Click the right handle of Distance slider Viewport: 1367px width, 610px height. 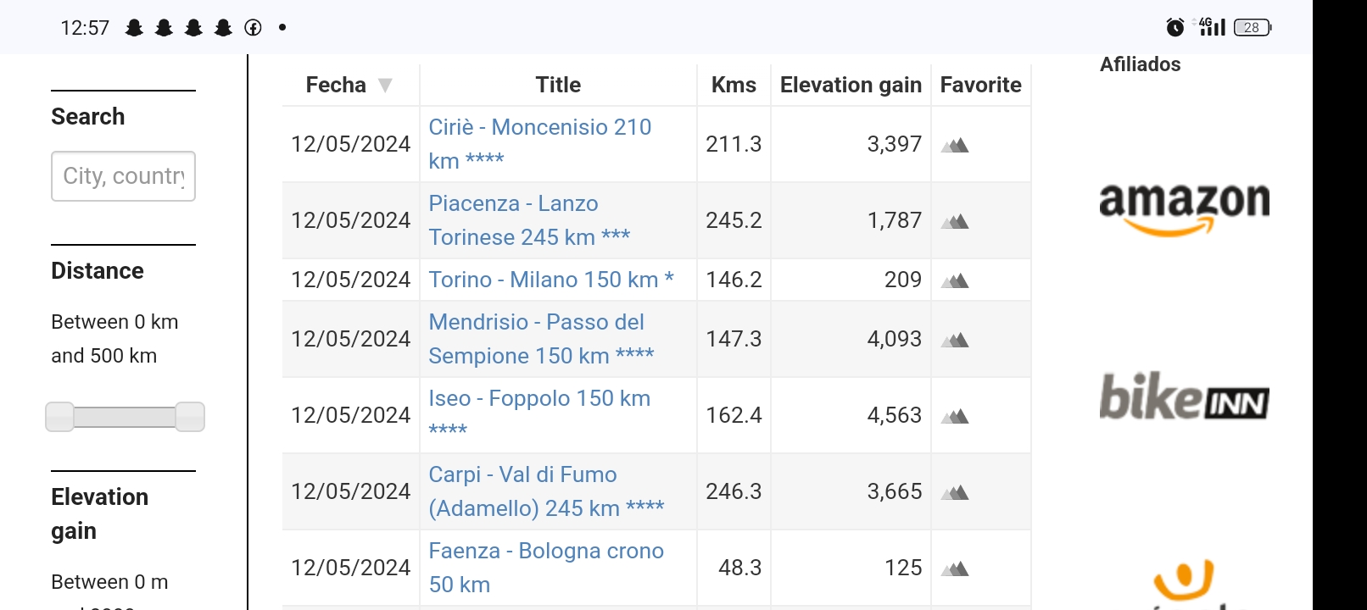(190, 417)
